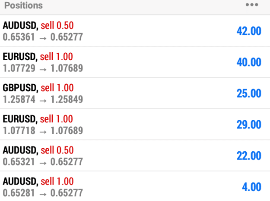Click the price line 0.65321 → 0.65277
The image size is (270, 201).
tap(43, 162)
